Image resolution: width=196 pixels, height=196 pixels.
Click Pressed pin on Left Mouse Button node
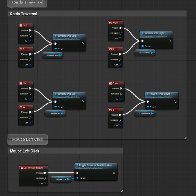45,173
